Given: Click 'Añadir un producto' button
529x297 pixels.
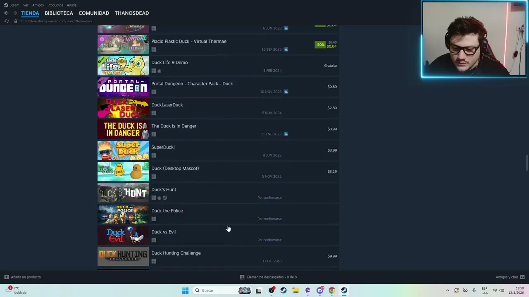Looking at the screenshot, I should click(22, 277).
